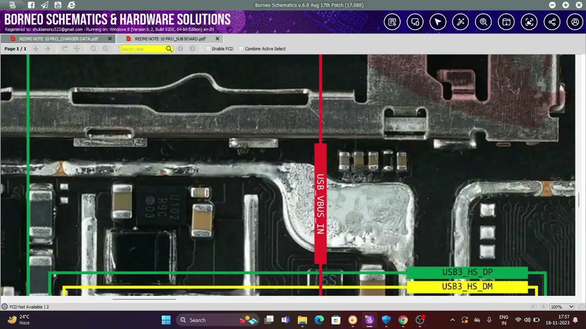Screen dimensions: 586x329
Task: Select the USB3_HS_DM yellow label
Action: pos(467,287)
